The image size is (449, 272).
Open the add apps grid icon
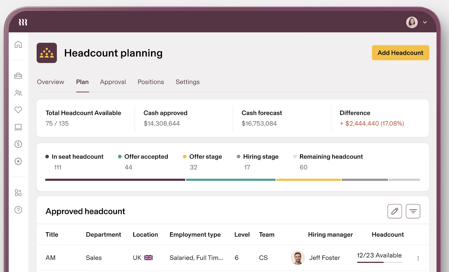click(18, 193)
